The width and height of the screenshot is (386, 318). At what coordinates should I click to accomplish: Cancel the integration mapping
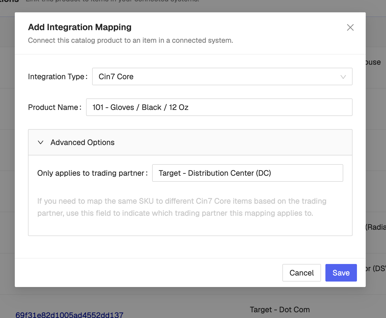[x=302, y=273]
